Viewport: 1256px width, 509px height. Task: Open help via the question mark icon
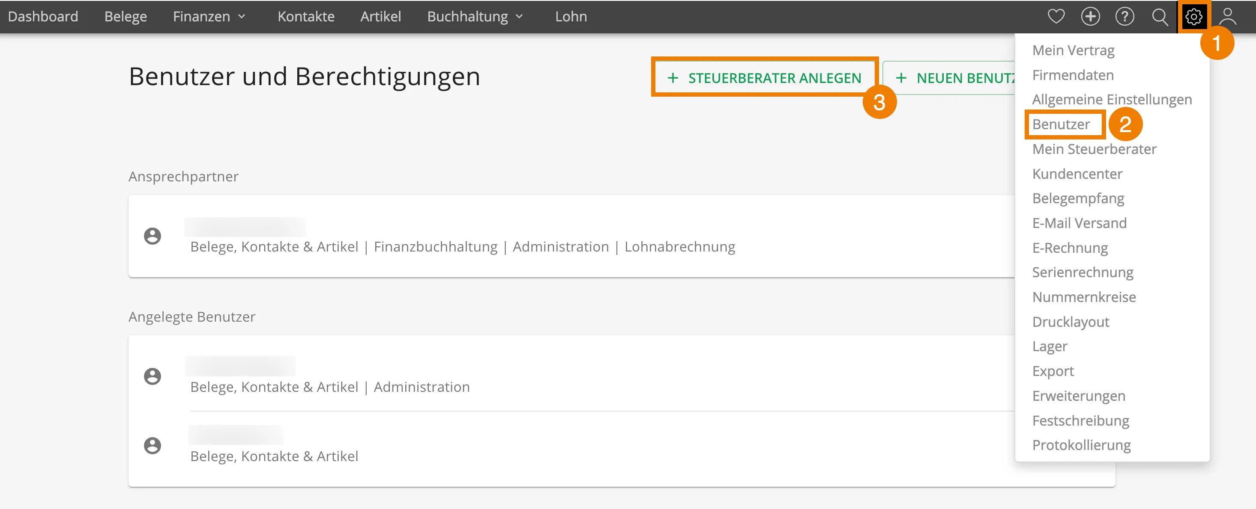coord(1125,16)
